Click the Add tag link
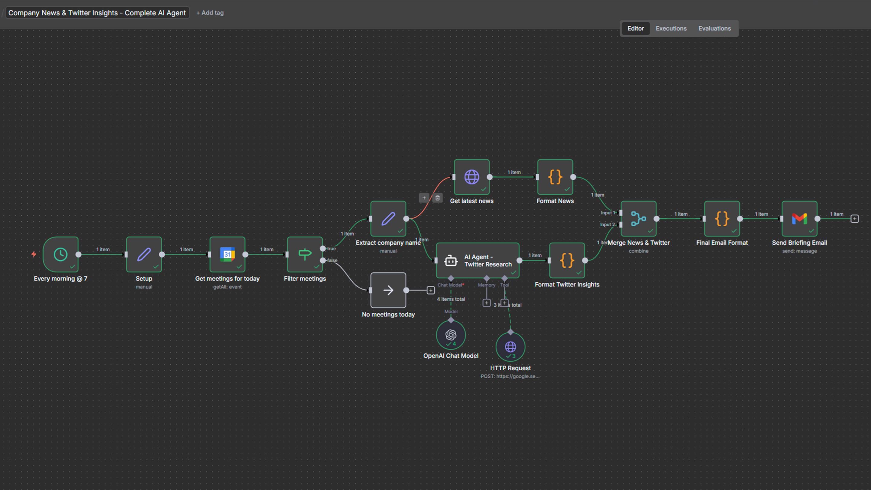The width and height of the screenshot is (871, 490). tap(210, 13)
